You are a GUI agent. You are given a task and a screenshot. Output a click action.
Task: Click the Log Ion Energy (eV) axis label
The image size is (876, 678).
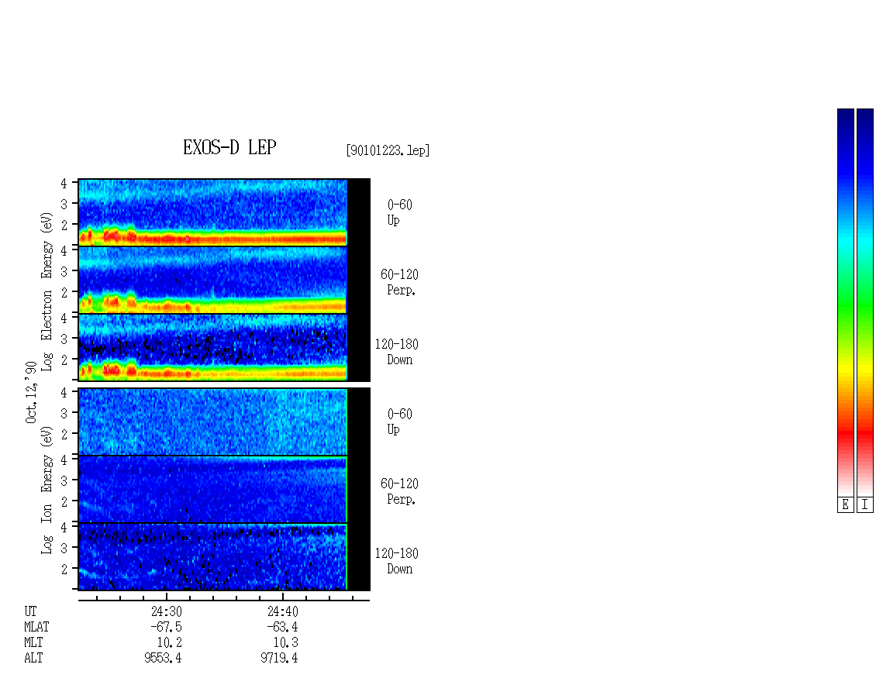coord(47,490)
